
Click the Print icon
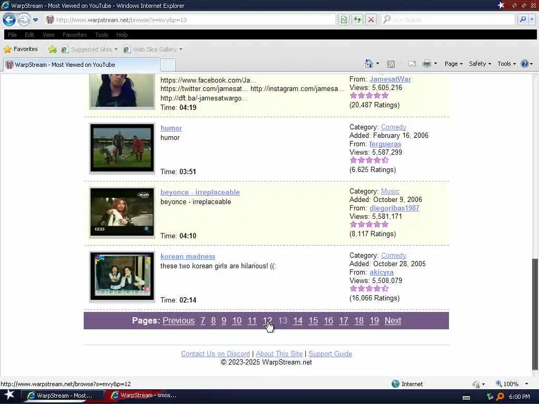(426, 64)
